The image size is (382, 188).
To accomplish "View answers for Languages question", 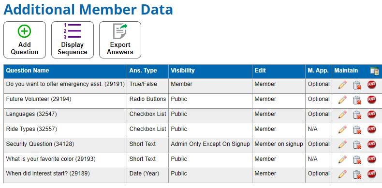I will 371,114.
